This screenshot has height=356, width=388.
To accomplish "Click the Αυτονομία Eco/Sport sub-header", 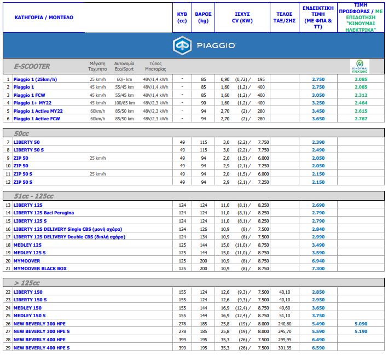I will [x=124, y=66].
